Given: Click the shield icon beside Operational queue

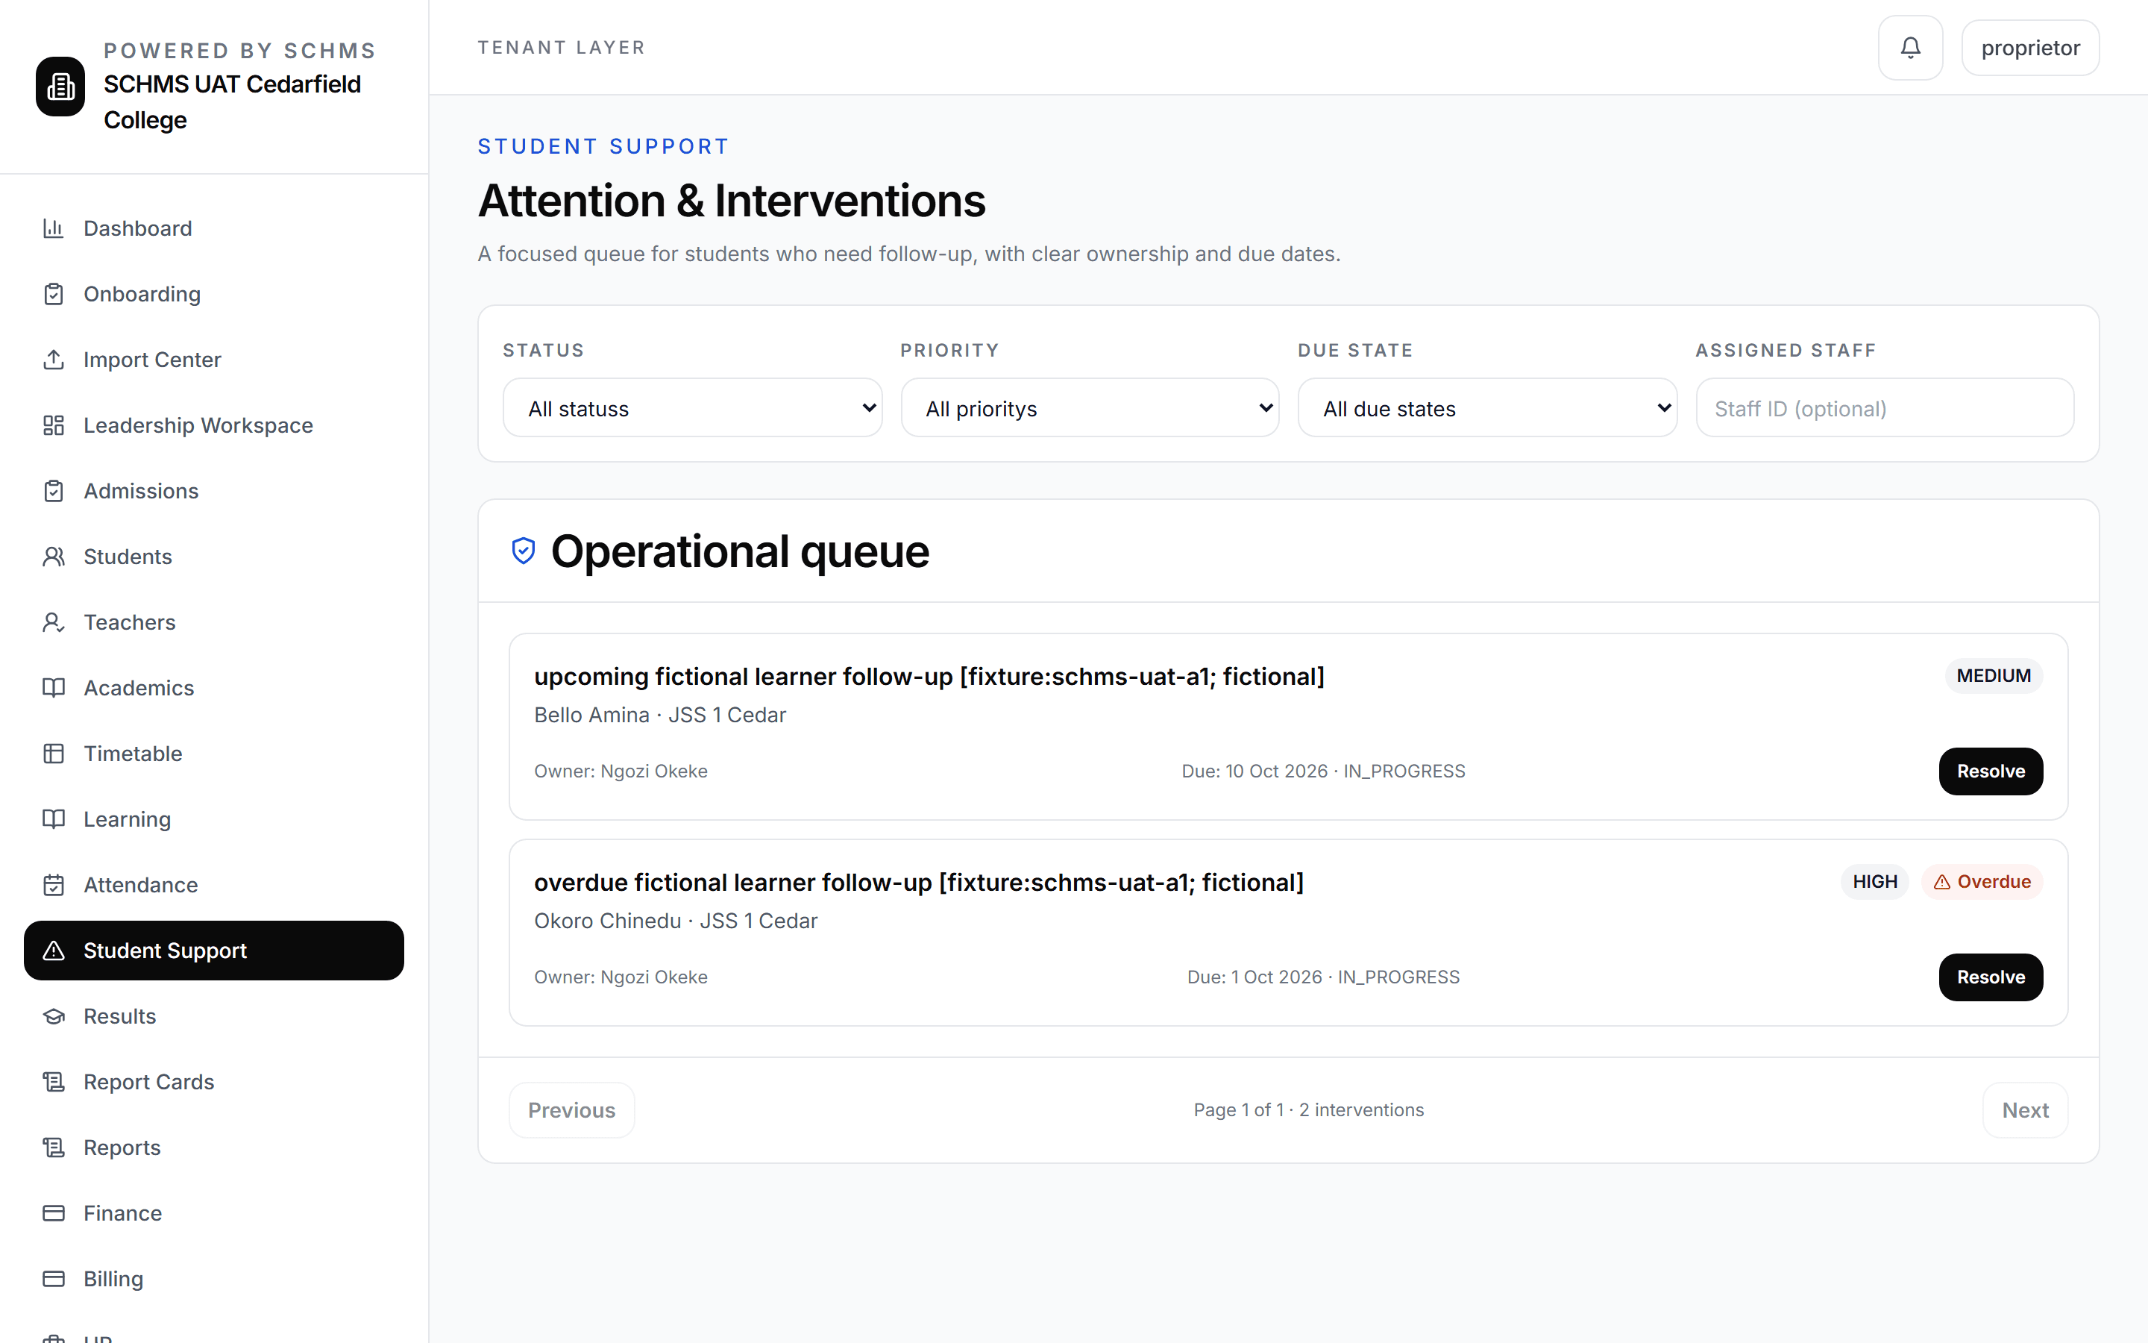Looking at the screenshot, I should point(524,551).
